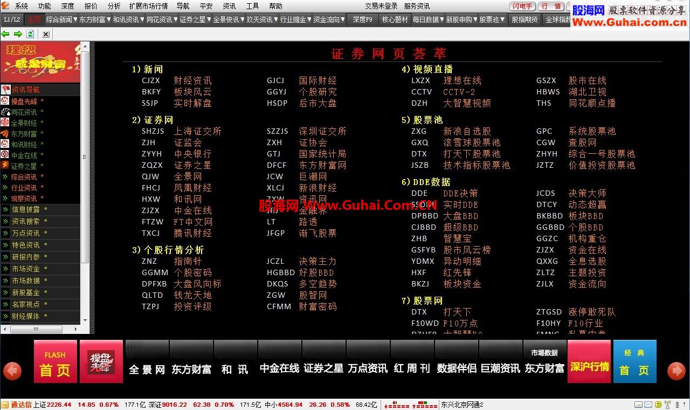
Task: Expand 特色资讯 in the sidebar
Action: [x=25, y=245]
